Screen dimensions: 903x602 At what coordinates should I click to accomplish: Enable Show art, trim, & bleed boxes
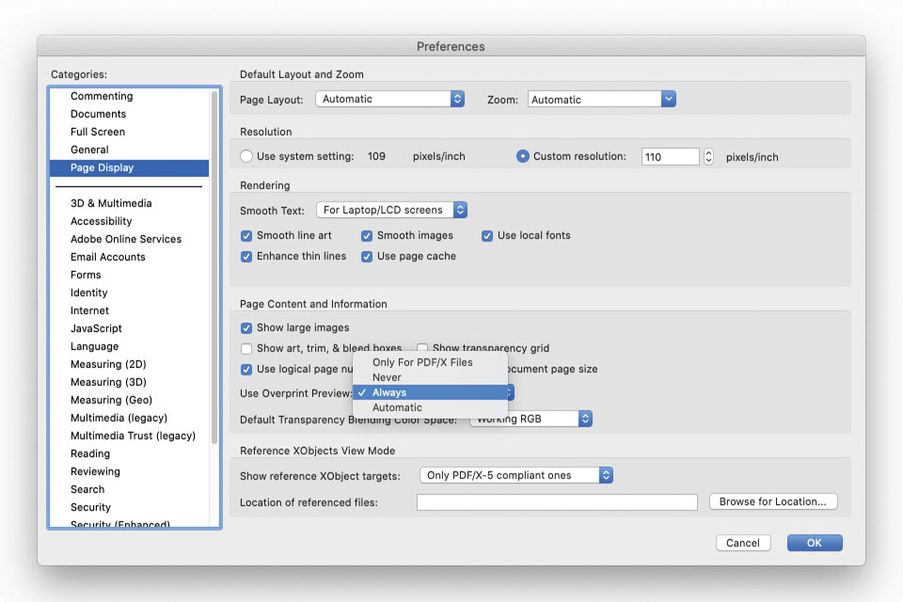click(x=247, y=349)
